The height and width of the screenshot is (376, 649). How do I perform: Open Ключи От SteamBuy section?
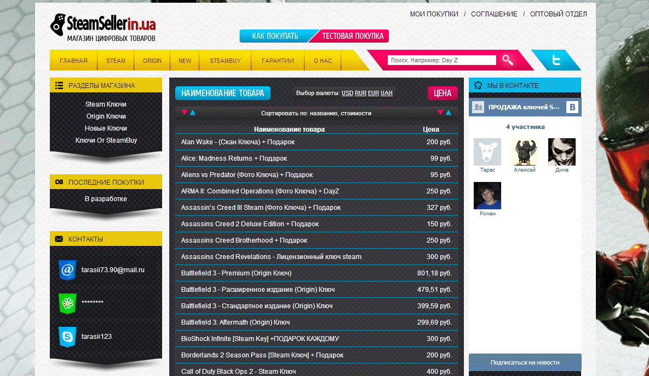(106, 140)
